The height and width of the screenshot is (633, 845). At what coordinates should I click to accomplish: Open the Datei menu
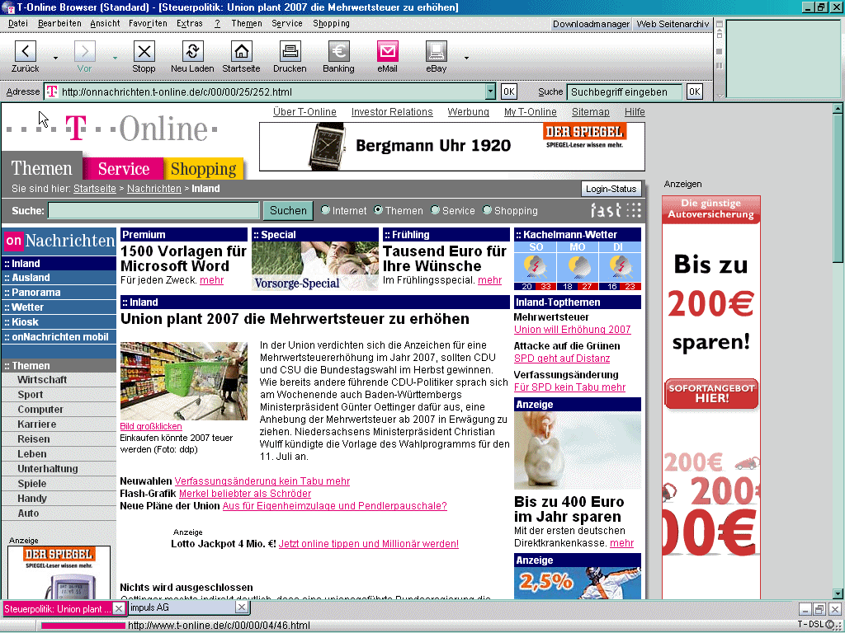pos(18,23)
